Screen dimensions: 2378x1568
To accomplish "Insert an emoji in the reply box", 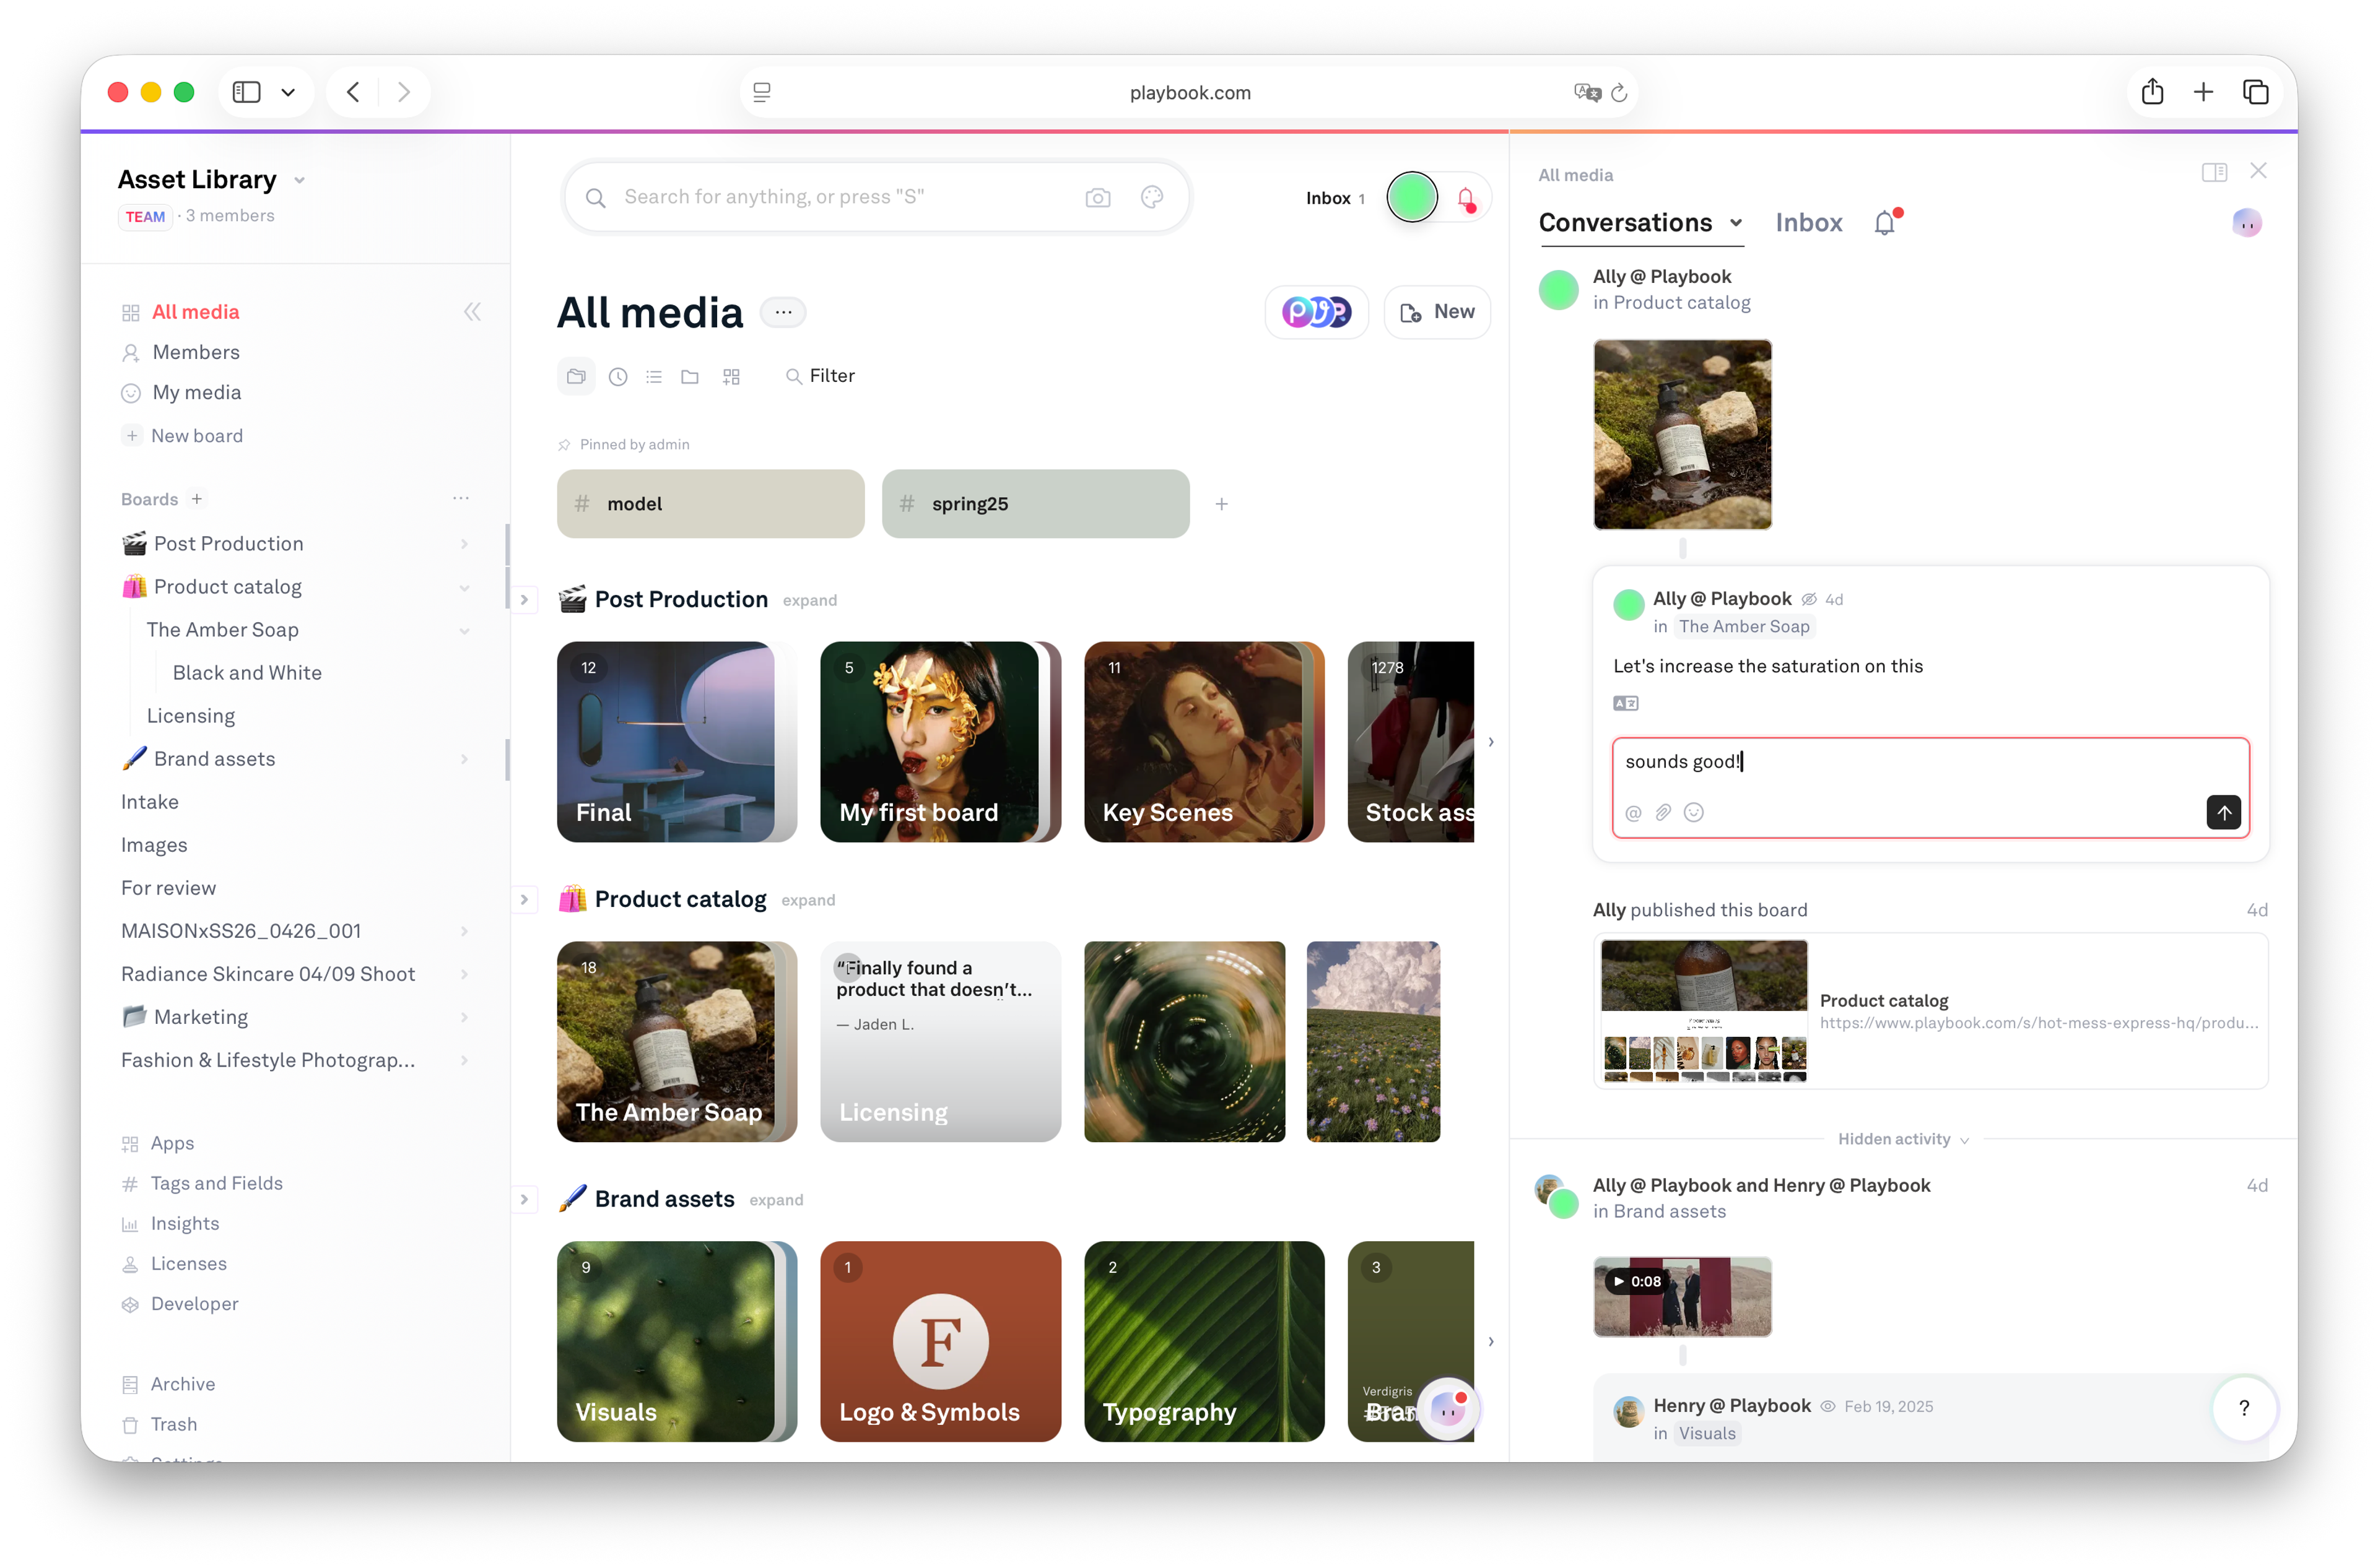I will coord(1694,812).
